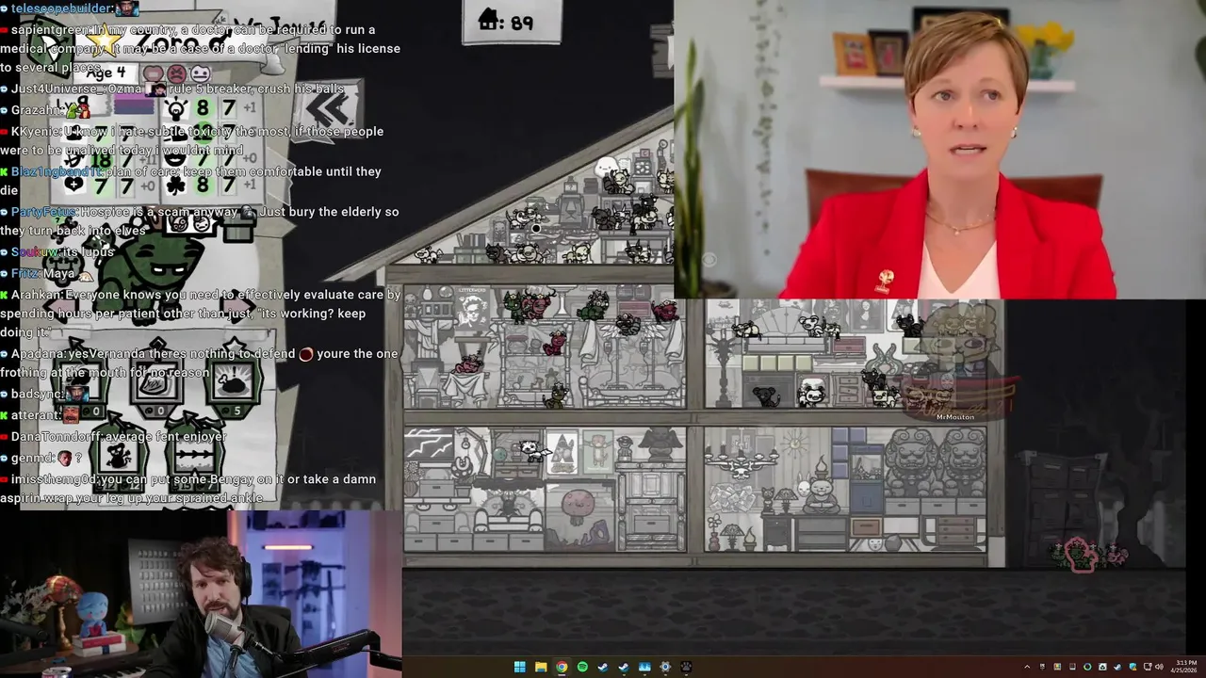Click chat username Fritz

pyautogui.click(x=24, y=273)
